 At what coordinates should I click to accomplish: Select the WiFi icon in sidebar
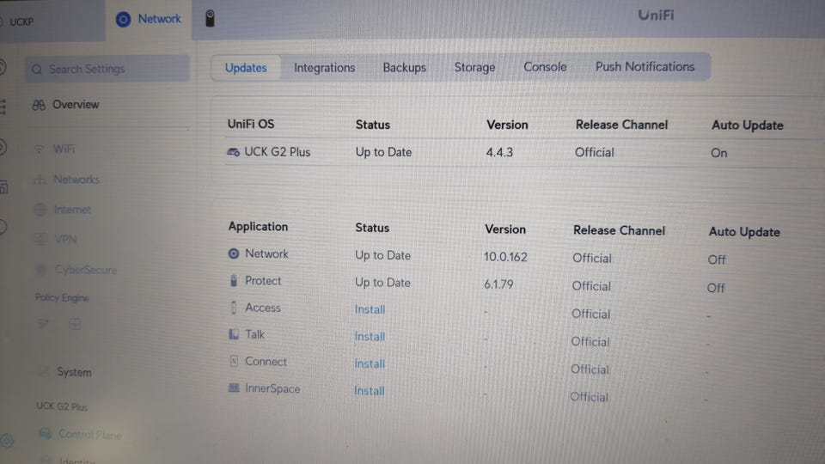(x=39, y=149)
